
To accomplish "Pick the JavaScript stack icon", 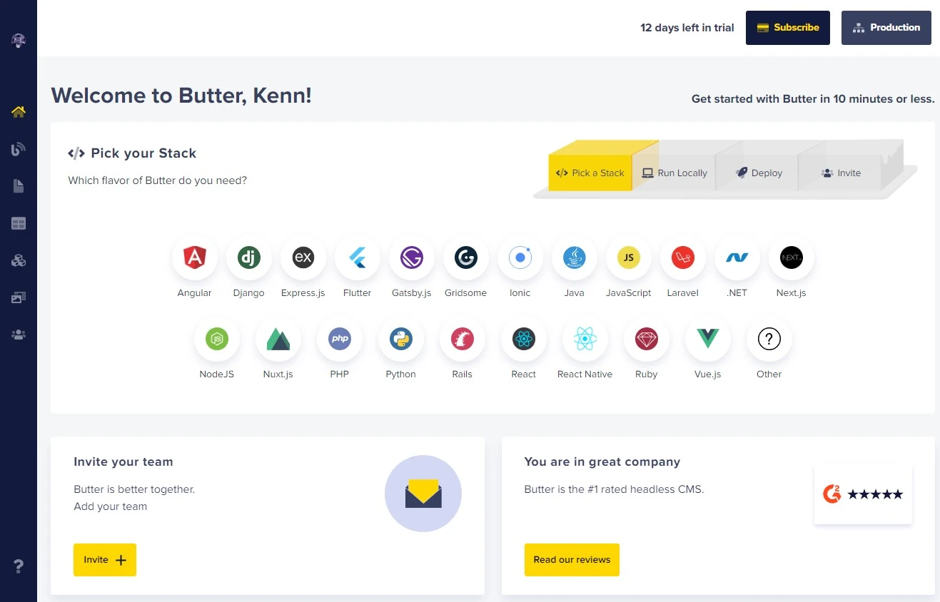I will point(629,257).
